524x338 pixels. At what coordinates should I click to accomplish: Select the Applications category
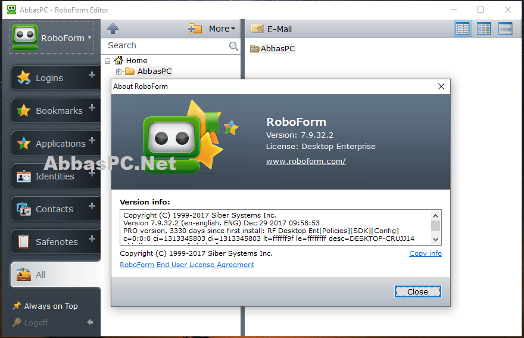55,143
